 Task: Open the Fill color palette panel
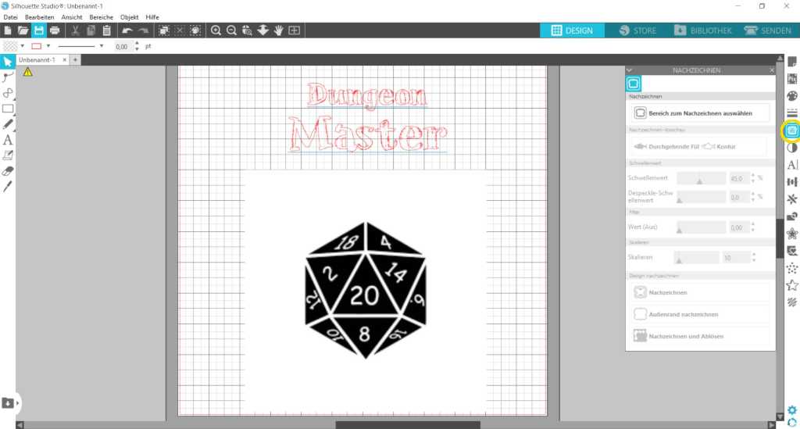(792, 96)
